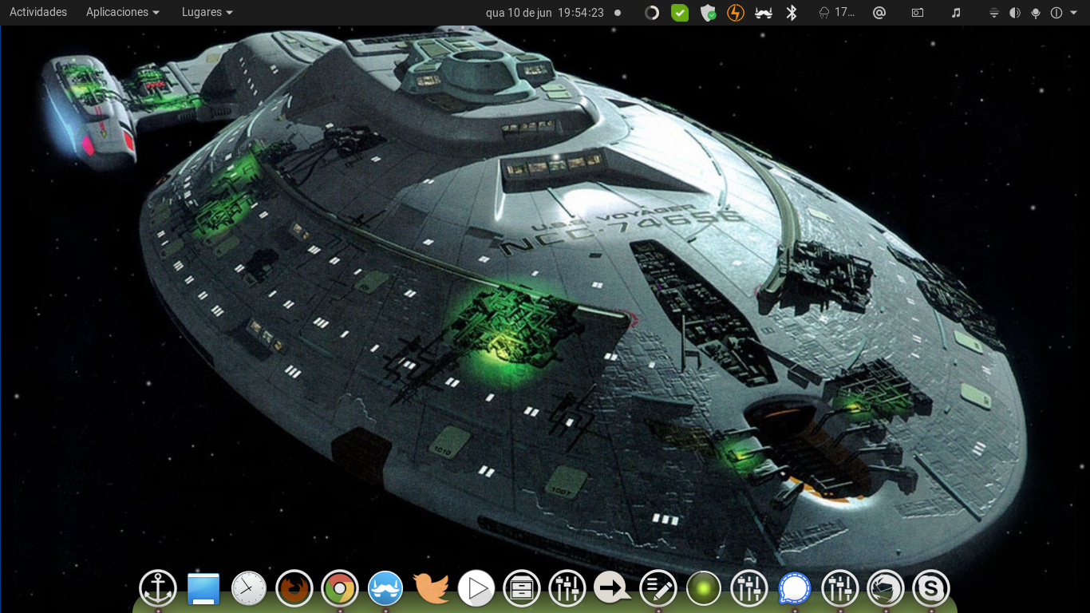The image size is (1090, 613).
Task: Click the orange bird icon in dock
Action: click(431, 589)
